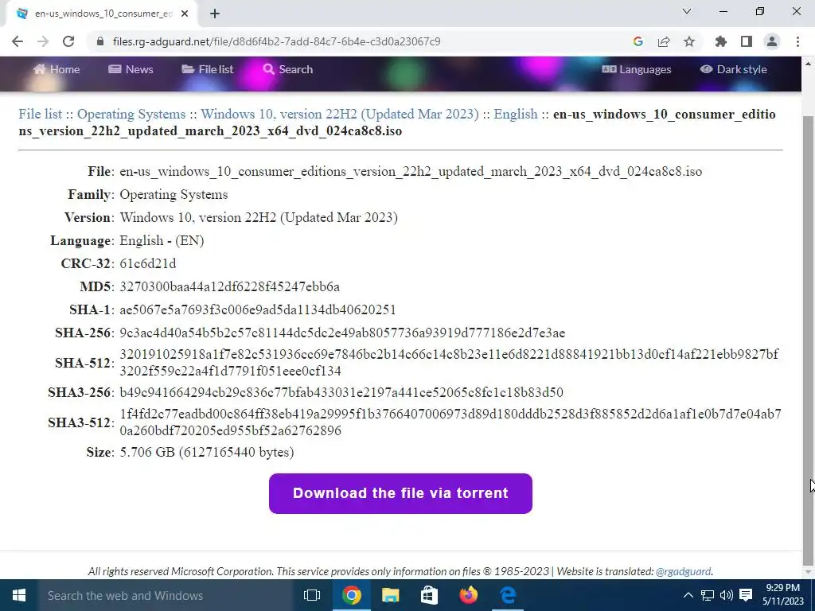The width and height of the screenshot is (815, 611).
Task: Open Task View on taskbar
Action: pos(312,595)
